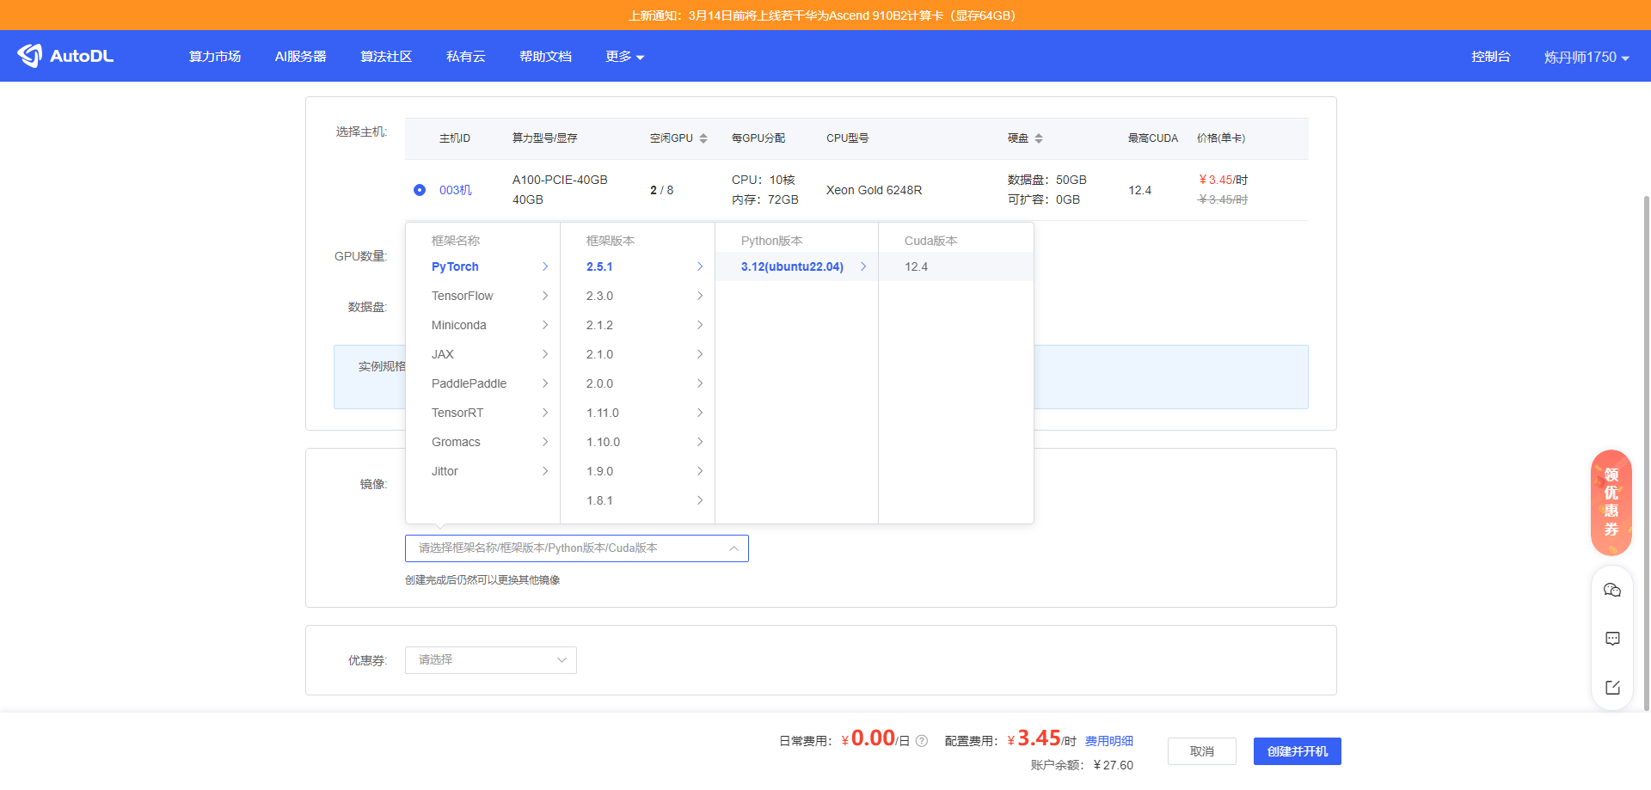Open the WeChat contact icon

[x=1612, y=590]
